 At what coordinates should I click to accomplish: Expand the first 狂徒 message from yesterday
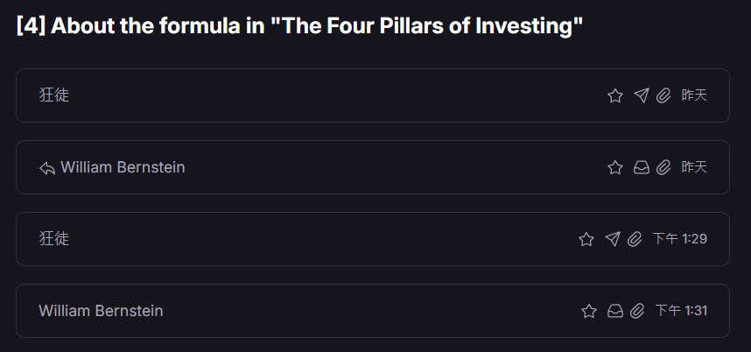(306, 95)
